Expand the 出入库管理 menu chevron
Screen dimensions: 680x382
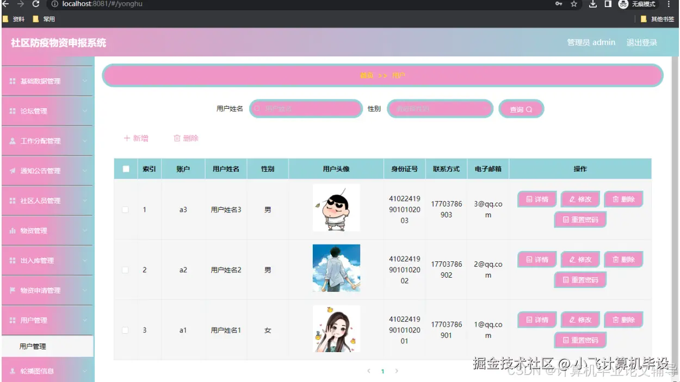tap(85, 260)
